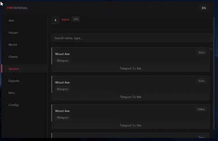Image resolution: width=218 pixels, height=141 pixels.
Task: Click the Weapon tag on the first Wood Axe
Action: [x=62, y=61]
